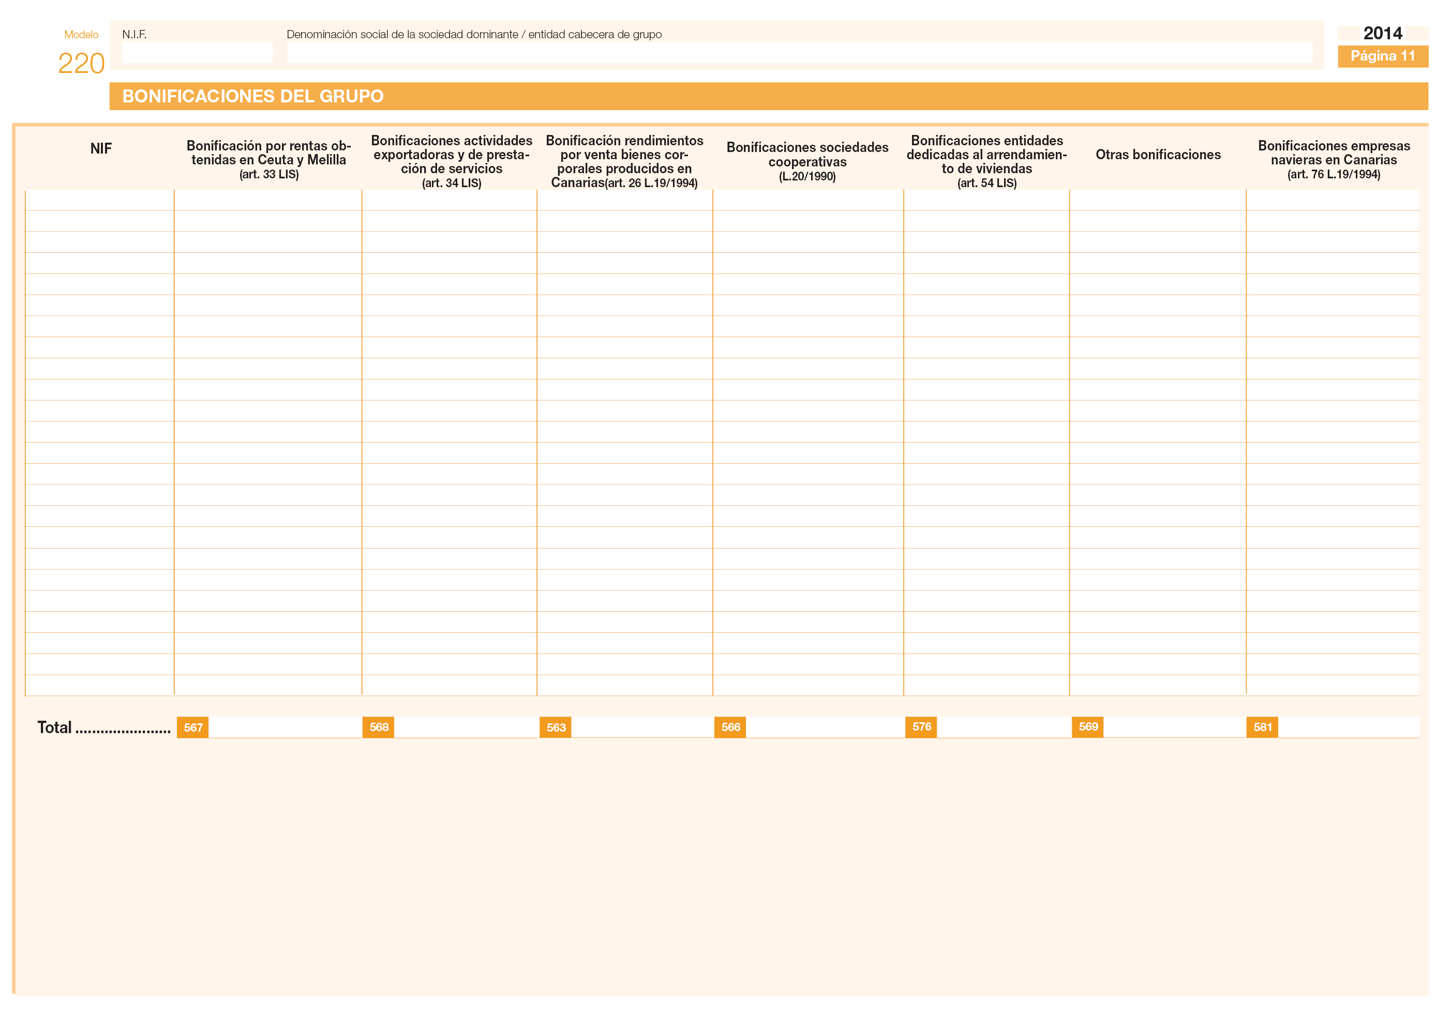This screenshot has height=1017, width=1436.
Task: Click the total field labeled 576
Action: pyautogui.click(x=1004, y=727)
